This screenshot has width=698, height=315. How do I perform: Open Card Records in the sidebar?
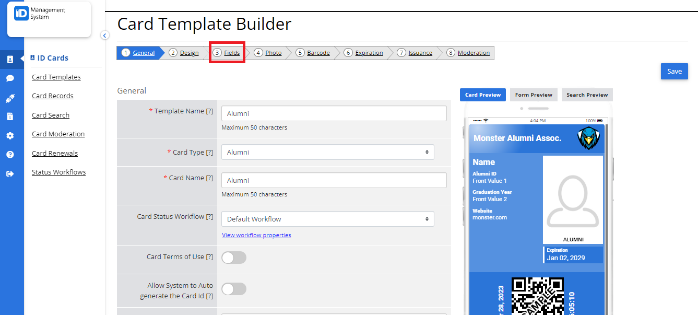(53, 96)
